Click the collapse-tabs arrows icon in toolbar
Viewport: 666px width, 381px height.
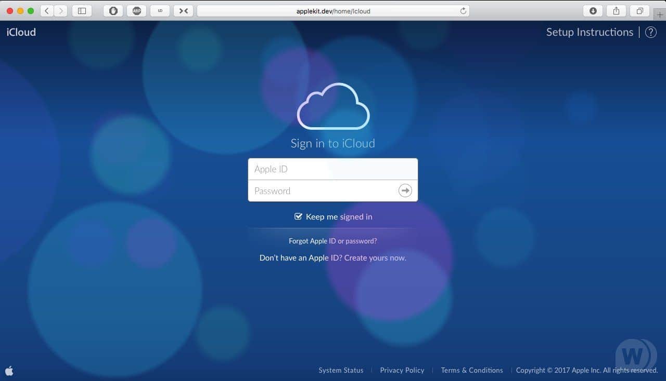coord(183,10)
